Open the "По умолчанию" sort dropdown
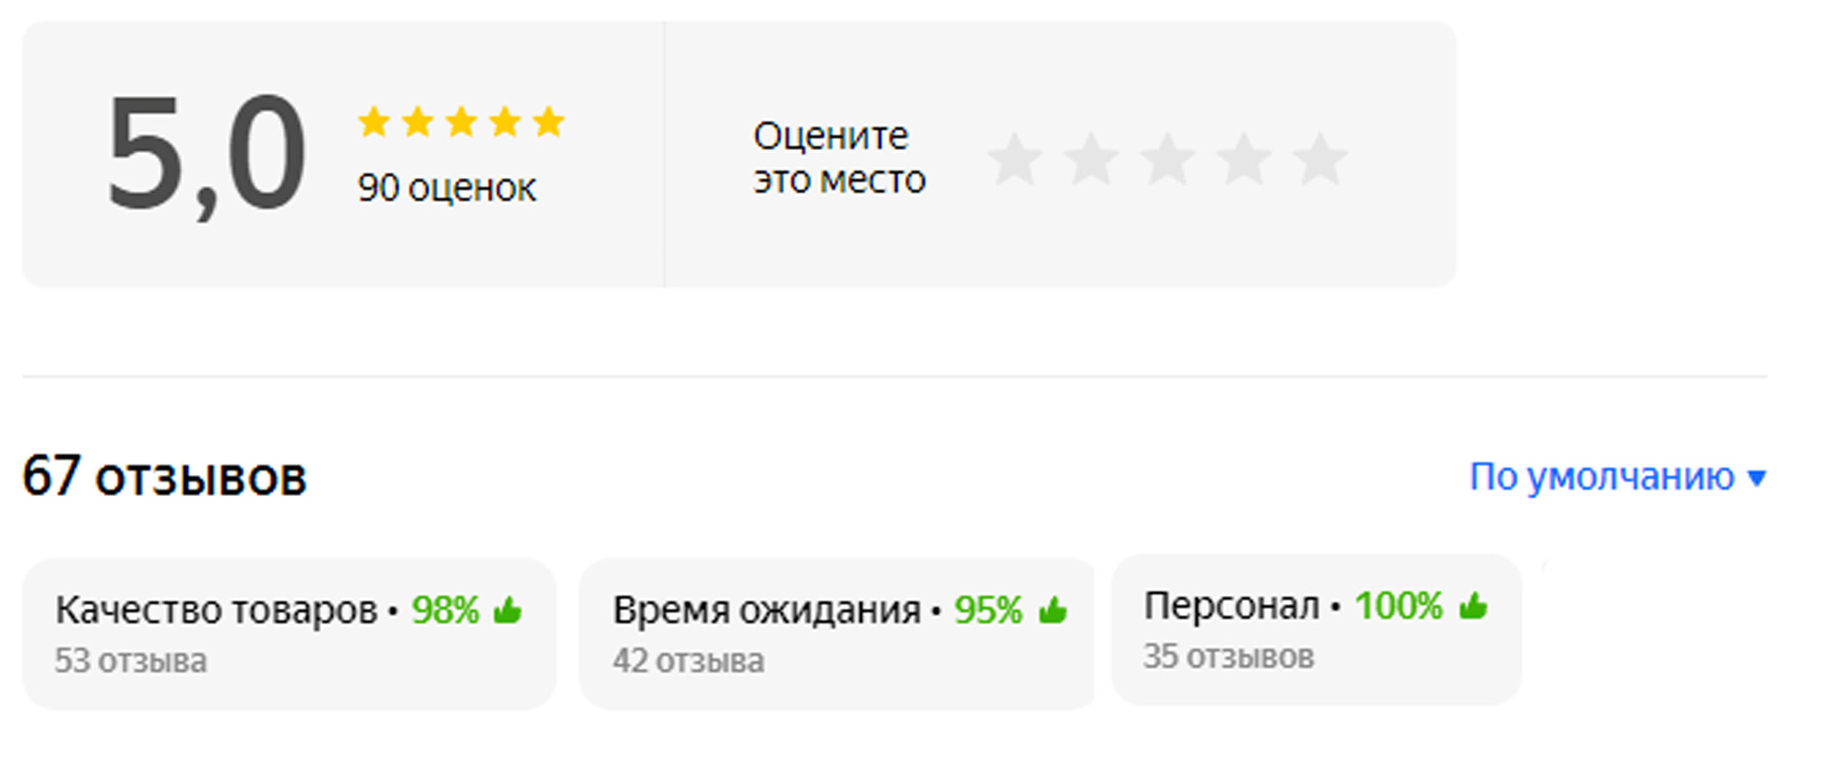 pyautogui.click(x=1601, y=477)
